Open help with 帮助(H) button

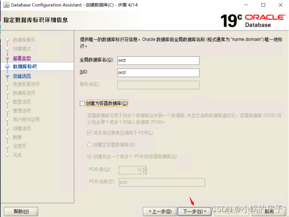click(21, 211)
